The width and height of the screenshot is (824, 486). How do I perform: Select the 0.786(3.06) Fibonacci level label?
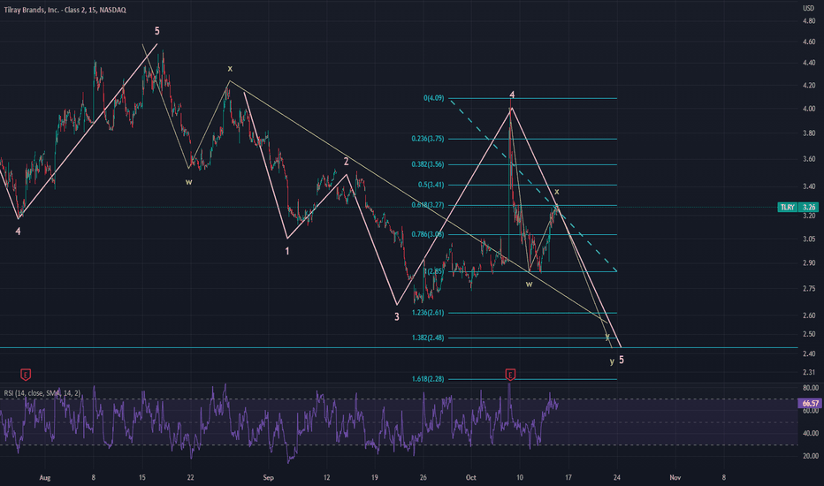point(428,234)
